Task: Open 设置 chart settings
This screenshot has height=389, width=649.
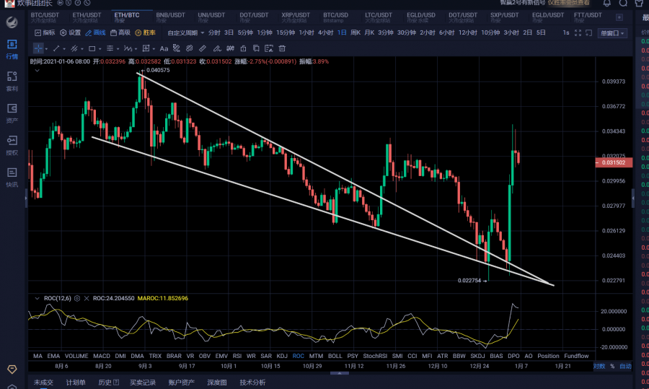Action: (x=71, y=32)
